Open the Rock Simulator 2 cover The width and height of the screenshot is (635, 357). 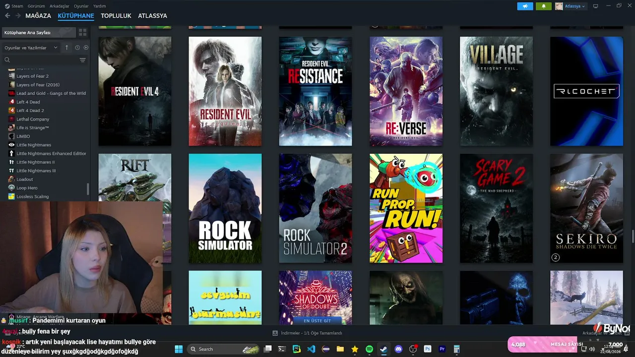click(316, 208)
